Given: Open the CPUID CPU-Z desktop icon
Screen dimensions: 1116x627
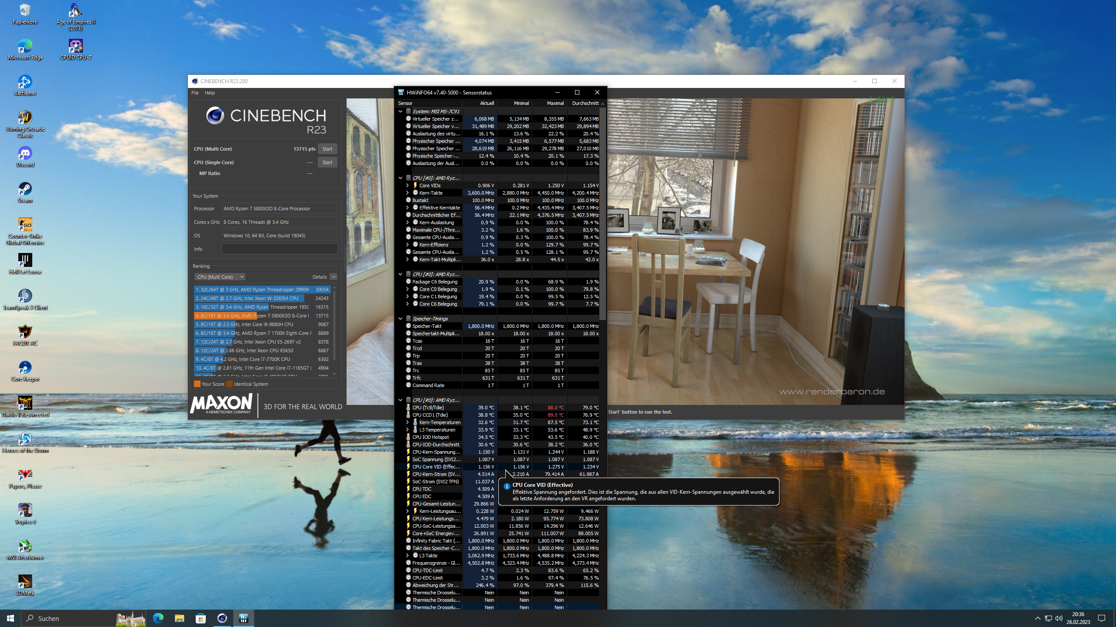Looking at the screenshot, I should 75,47.
